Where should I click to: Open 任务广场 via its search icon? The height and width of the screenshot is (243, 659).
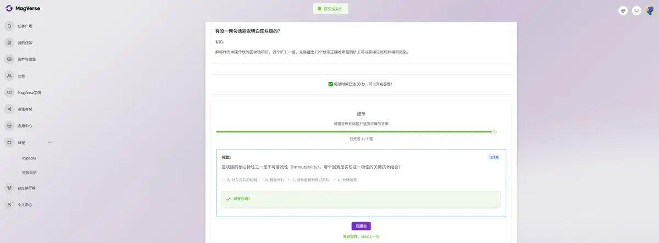tap(9, 26)
